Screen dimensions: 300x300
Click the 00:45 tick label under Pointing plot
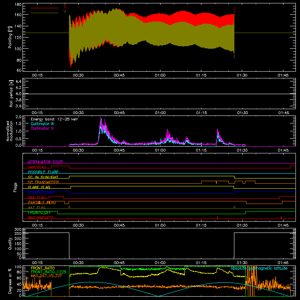coord(119,75)
